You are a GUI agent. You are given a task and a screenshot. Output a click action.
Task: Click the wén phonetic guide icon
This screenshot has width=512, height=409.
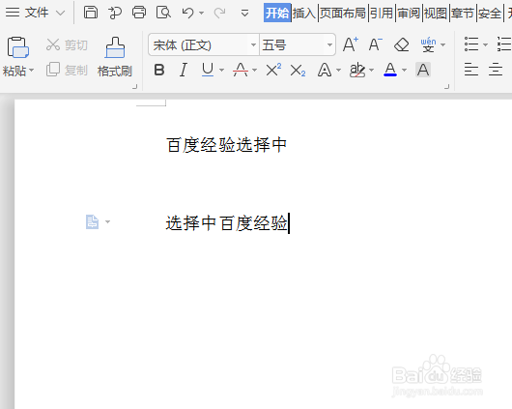point(428,44)
